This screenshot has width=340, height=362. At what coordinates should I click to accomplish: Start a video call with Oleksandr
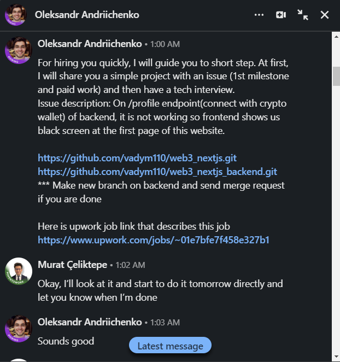click(x=281, y=15)
